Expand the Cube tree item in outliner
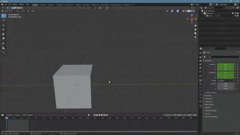 coord(205,16)
